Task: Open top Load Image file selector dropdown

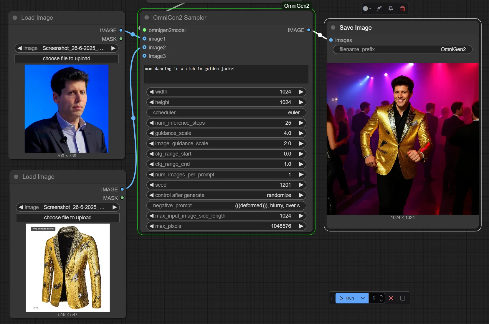Action: pos(67,48)
